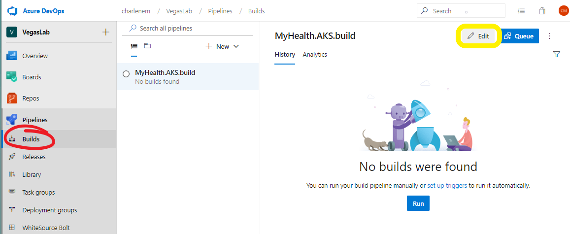Click the charlenem breadcrumb link
This screenshot has height=234, width=570.
pos(136,11)
